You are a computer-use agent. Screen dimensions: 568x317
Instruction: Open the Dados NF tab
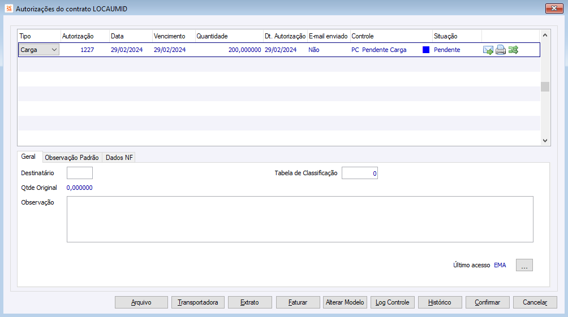click(x=119, y=158)
